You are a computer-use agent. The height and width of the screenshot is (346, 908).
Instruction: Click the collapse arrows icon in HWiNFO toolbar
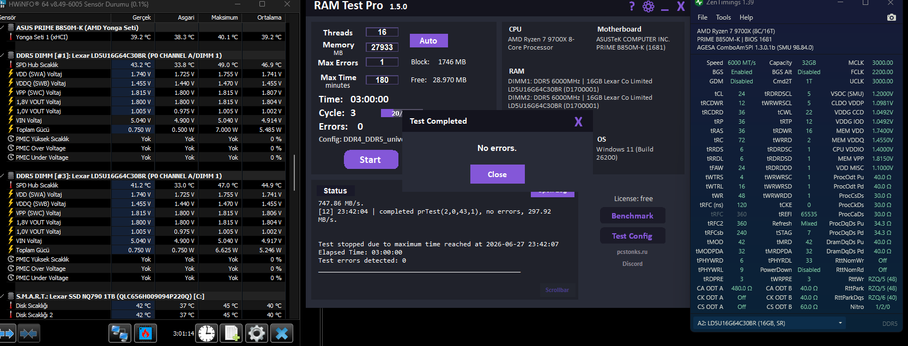point(29,333)
